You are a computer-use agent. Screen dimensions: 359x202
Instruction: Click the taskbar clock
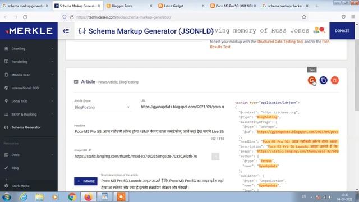(x=344, y=197)
